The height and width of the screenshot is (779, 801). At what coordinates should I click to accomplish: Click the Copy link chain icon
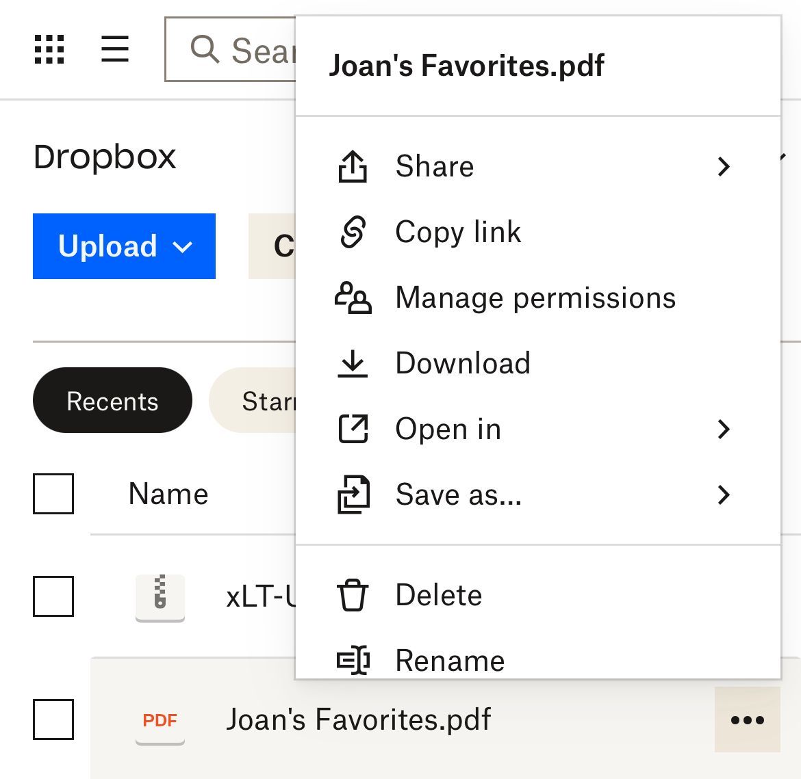353,232
